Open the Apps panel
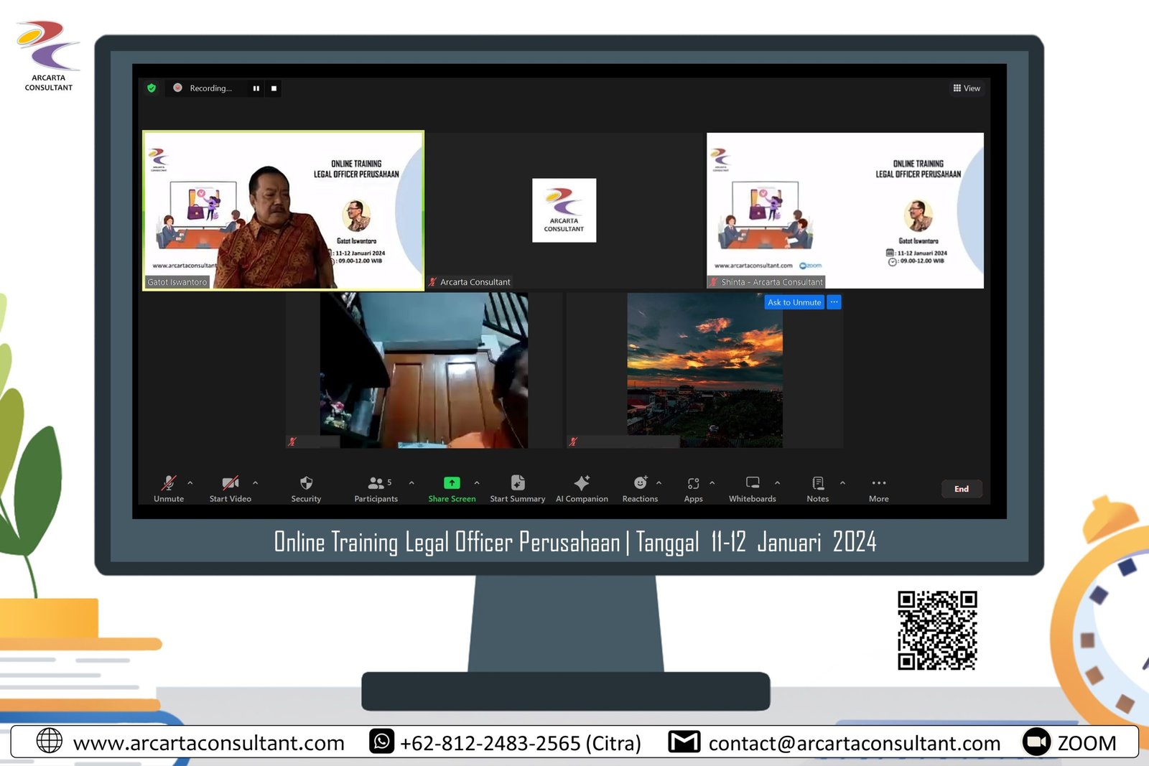 [x=693, y=483]
